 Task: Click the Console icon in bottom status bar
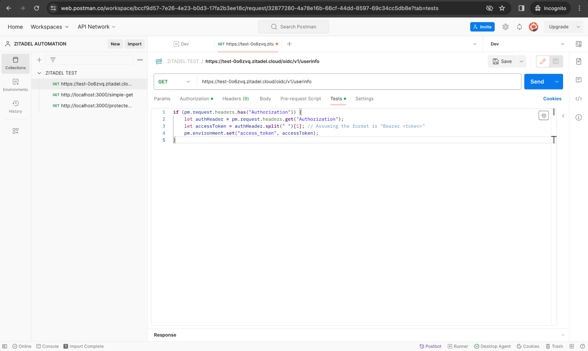tap(38, 346)
